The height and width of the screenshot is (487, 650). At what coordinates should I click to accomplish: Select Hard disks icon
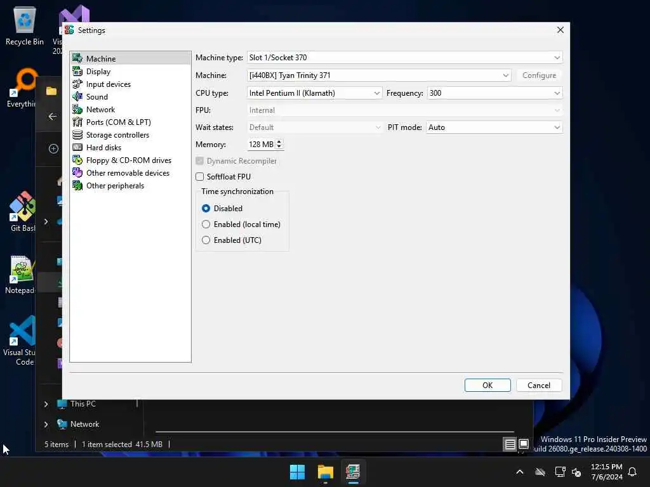77,147
